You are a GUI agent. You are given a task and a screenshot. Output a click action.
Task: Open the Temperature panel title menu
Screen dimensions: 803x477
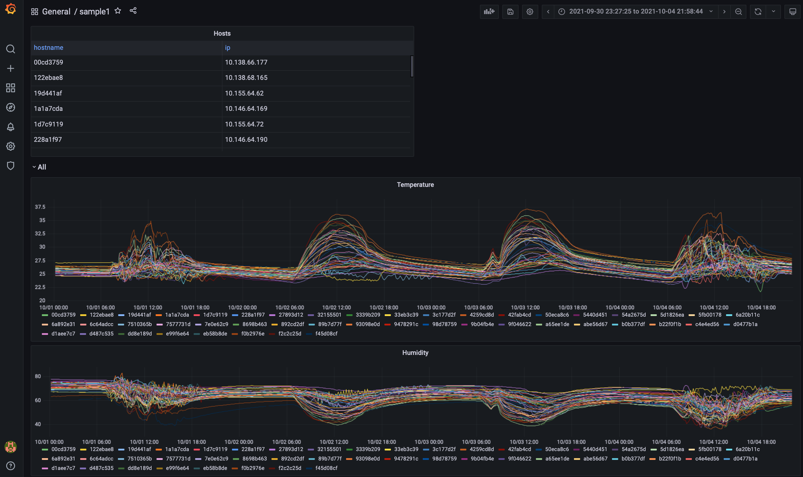[x=415, y=185]
